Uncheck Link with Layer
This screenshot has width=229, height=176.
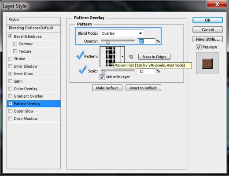102,77
